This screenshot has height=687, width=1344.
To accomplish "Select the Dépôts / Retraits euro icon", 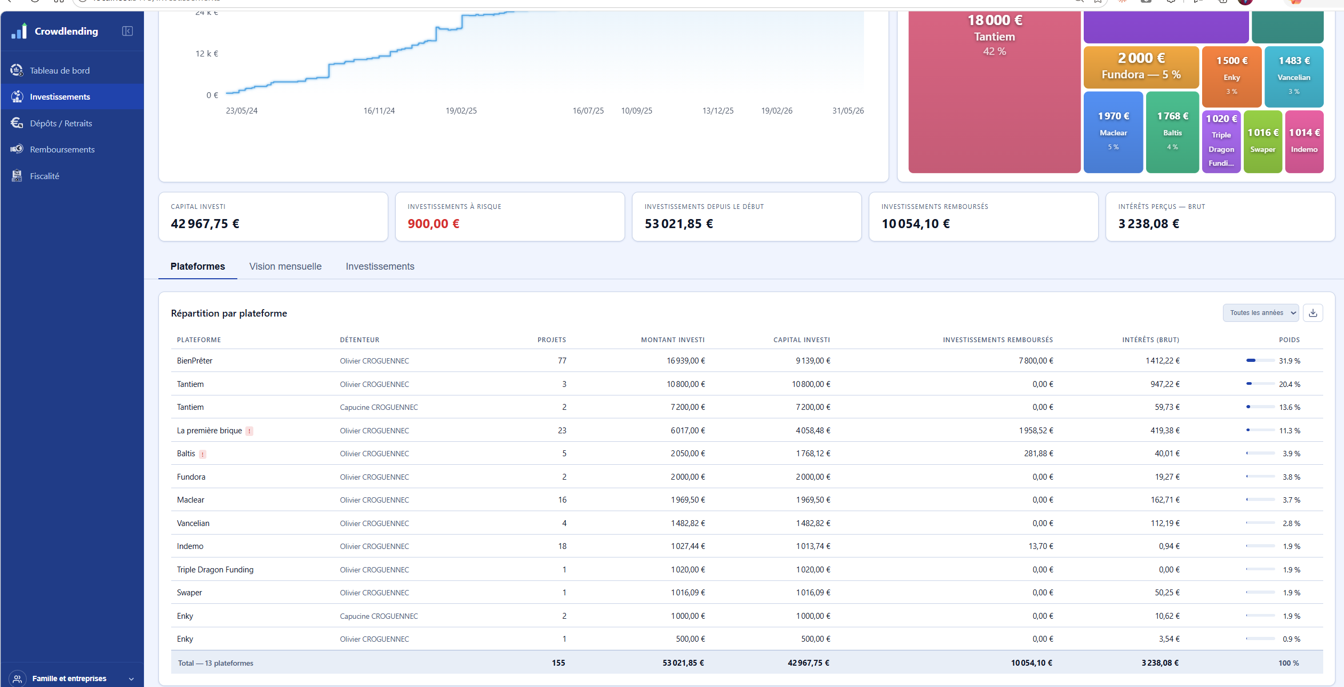I will [x=17, y=123].
